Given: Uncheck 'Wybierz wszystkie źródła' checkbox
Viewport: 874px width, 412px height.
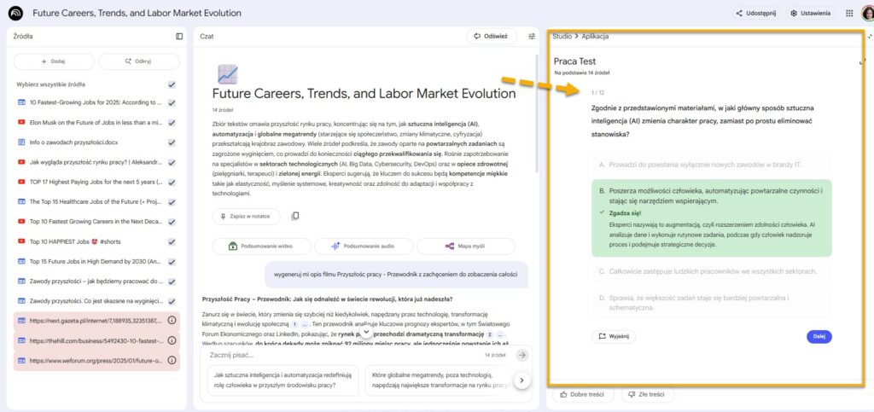Looking at the screenshot, I should pyautogui.click(x=172, y=84).
